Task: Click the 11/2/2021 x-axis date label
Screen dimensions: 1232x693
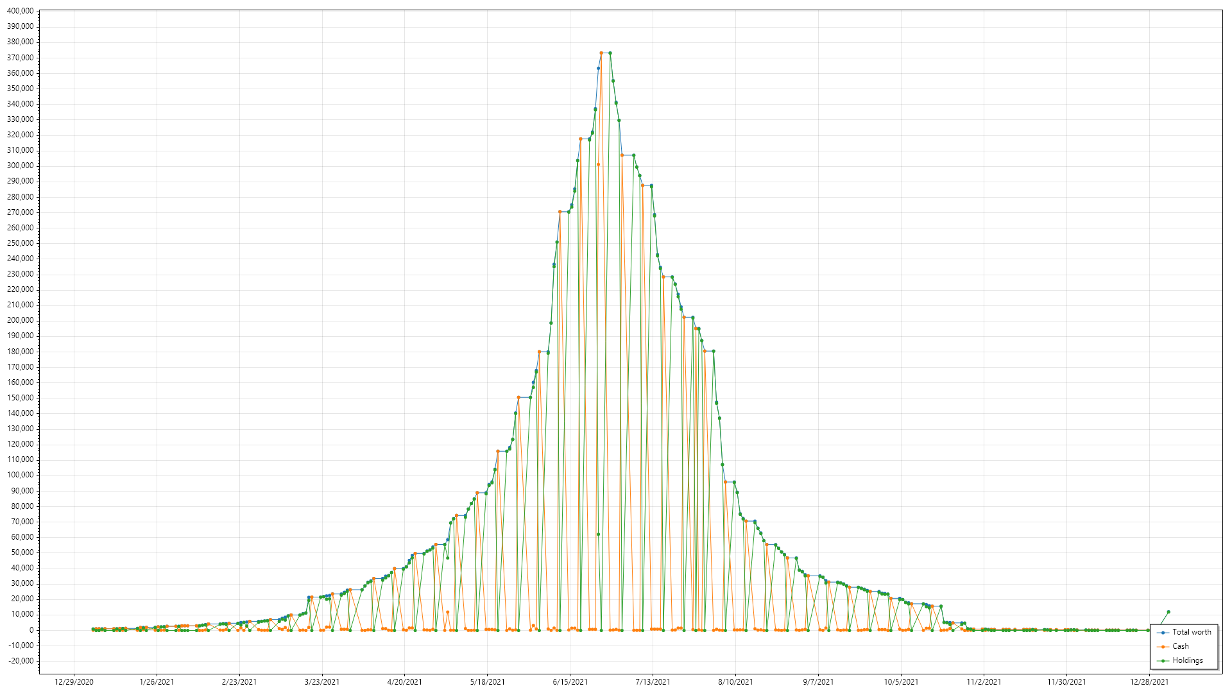Action: 984,682
